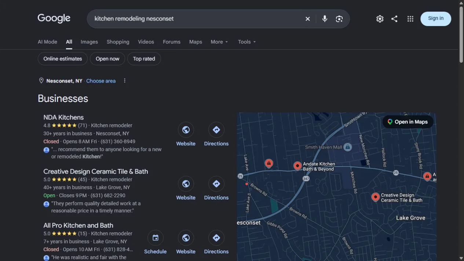Click the Google logo

54,18
